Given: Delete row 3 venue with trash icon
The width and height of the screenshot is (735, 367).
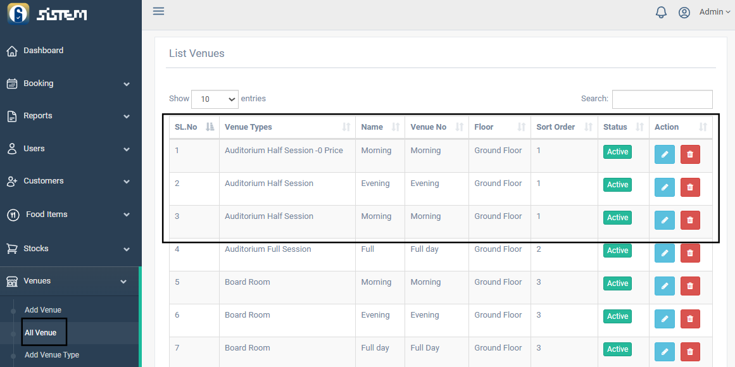Looking at the screenshot, I should (690, 220).
